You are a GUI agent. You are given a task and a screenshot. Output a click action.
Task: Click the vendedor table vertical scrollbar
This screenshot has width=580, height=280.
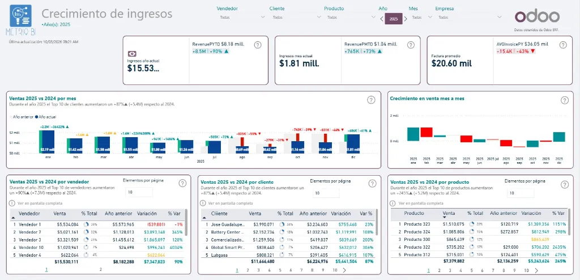pos(186,222)
